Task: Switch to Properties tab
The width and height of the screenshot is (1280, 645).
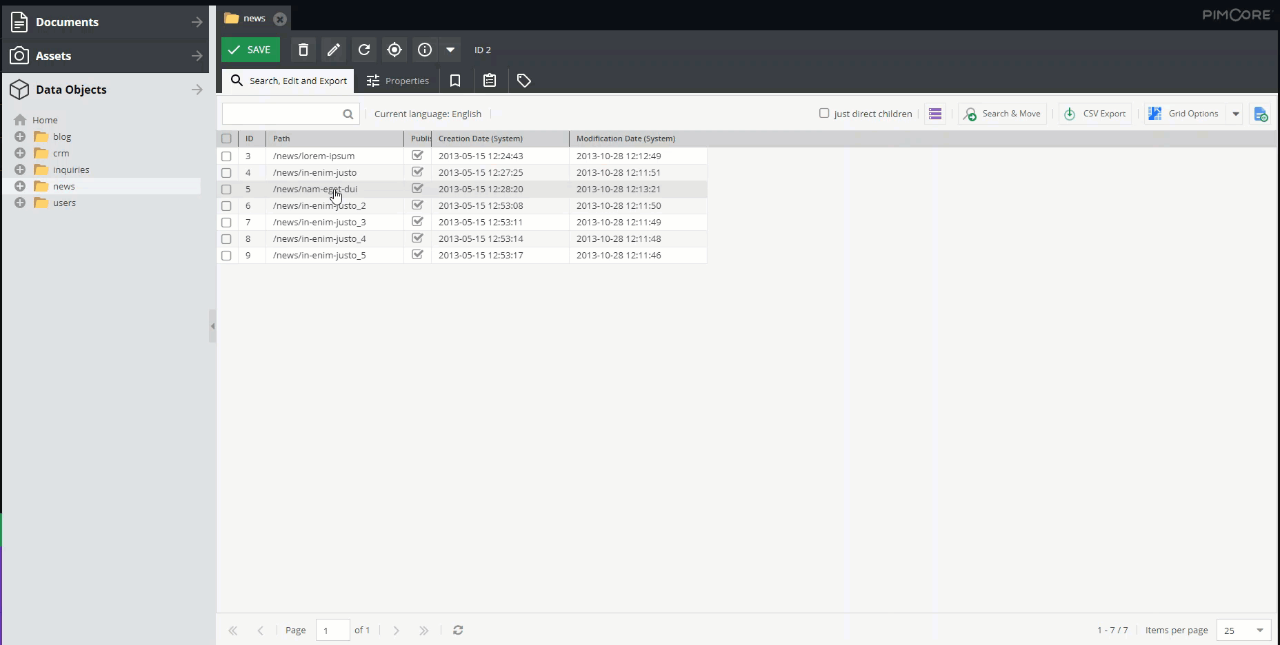Action: coord(397,81)
